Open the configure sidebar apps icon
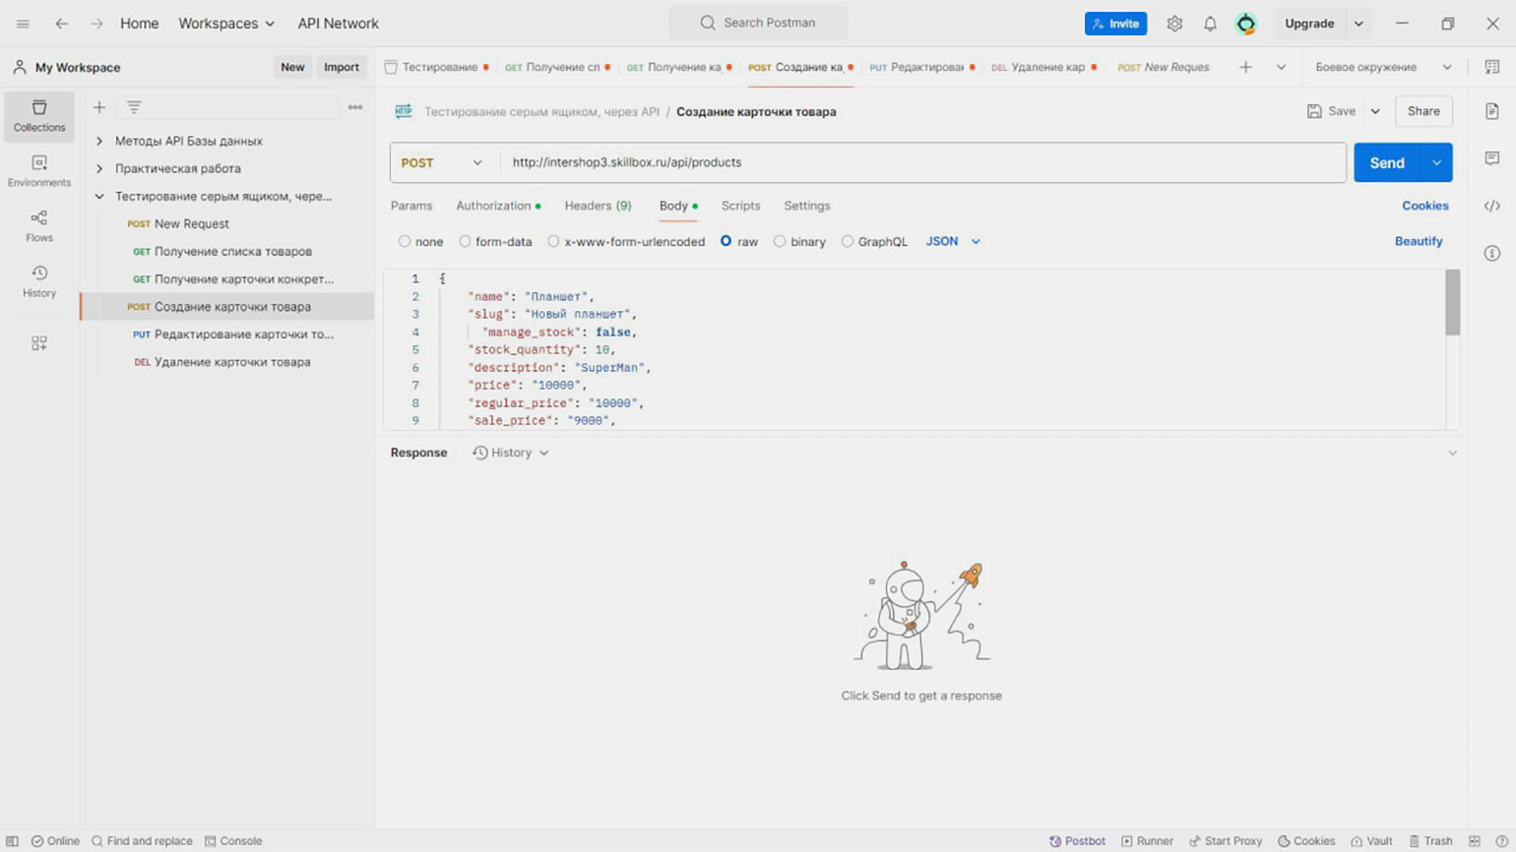1516x852 pixels. coord(39,343)
